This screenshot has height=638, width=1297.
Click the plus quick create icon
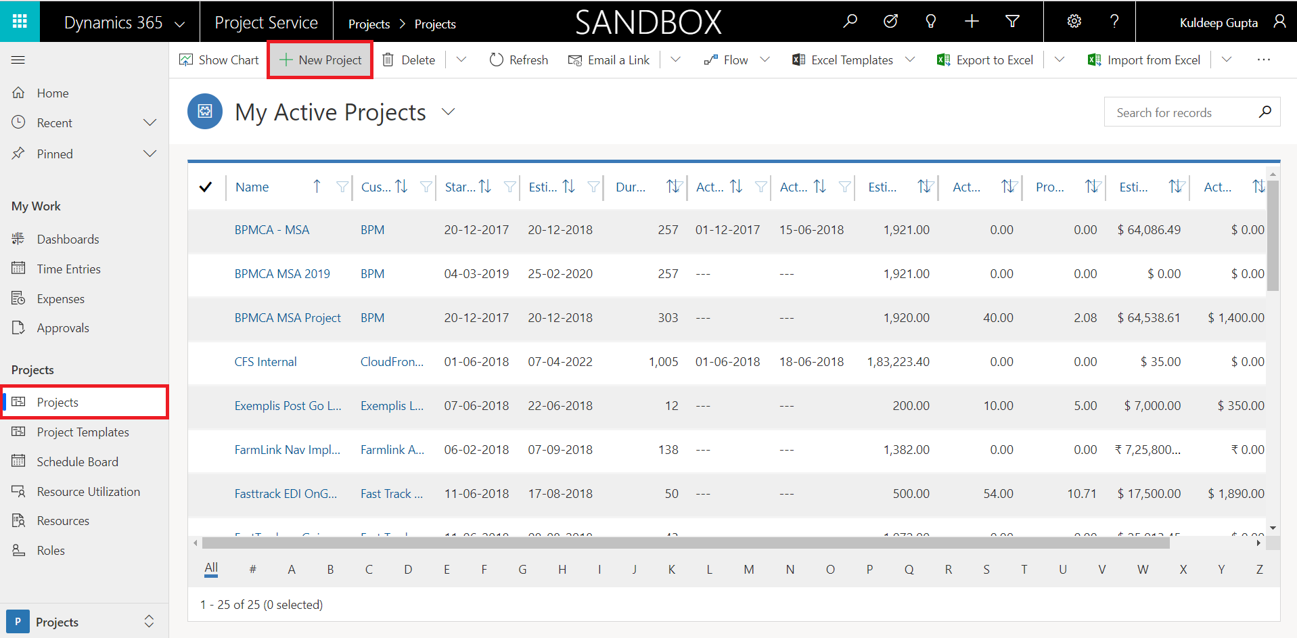(972, 22)
